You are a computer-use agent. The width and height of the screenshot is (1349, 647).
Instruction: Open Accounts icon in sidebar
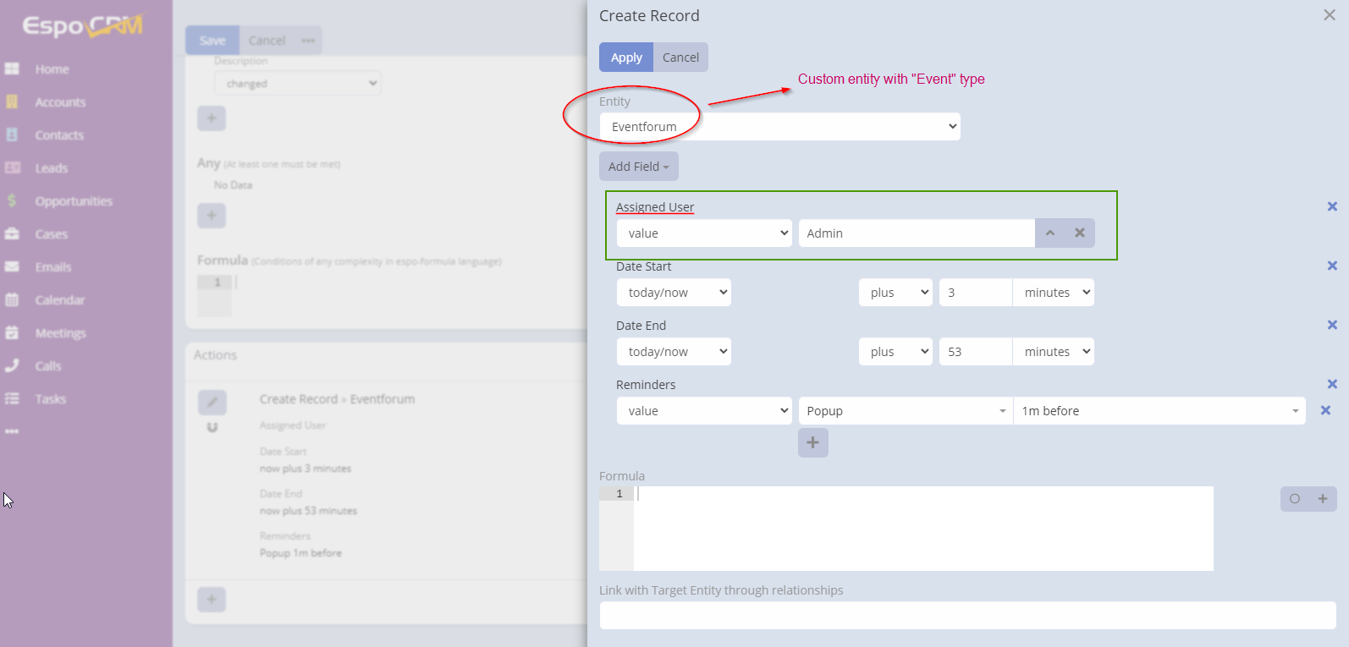click(12, 101)
